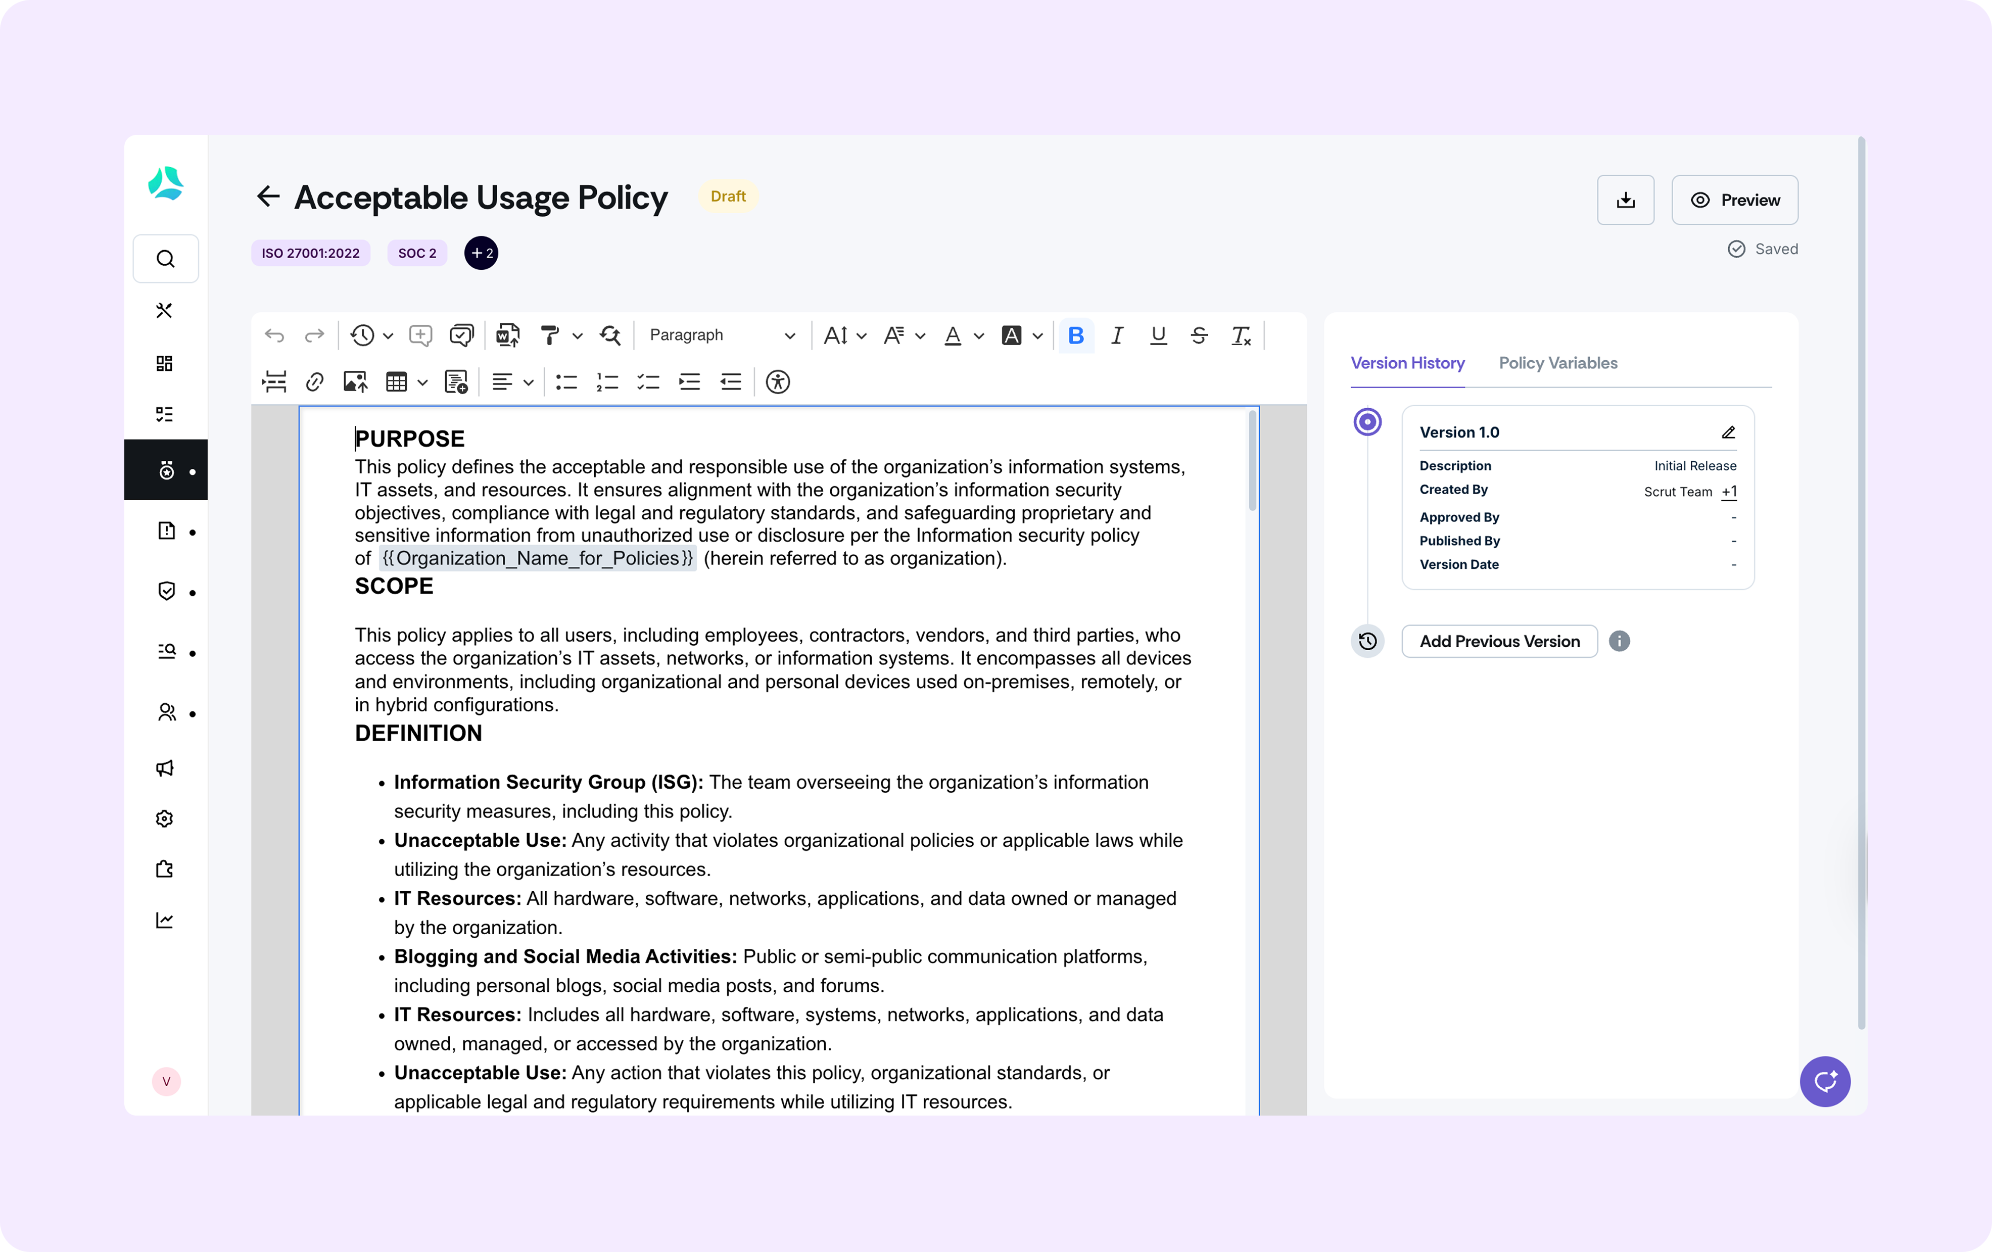Select the Version History tab
The width and height of the screenshot is (1992, 1252).
(1407, 363)
